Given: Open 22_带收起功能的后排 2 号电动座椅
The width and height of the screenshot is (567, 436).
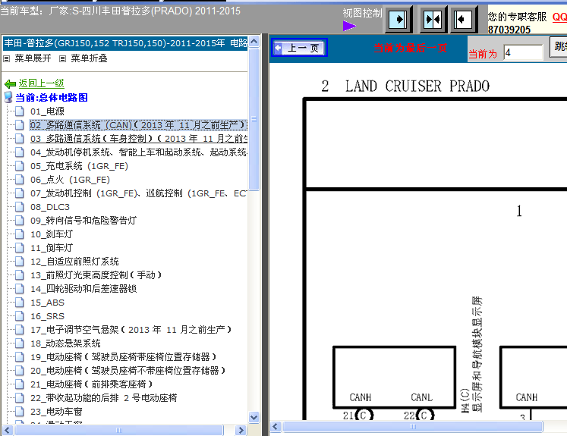Looking at the screenshot, I should pyautogui.click(x=104, y=398).
